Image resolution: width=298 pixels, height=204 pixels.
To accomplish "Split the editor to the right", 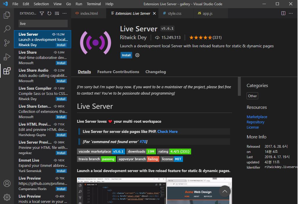I will (x=283, y=13).
